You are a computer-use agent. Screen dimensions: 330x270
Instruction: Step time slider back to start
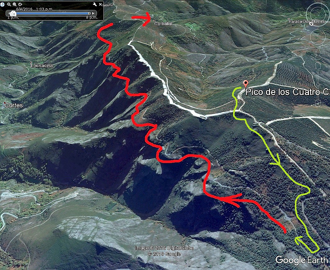point(8,13)
